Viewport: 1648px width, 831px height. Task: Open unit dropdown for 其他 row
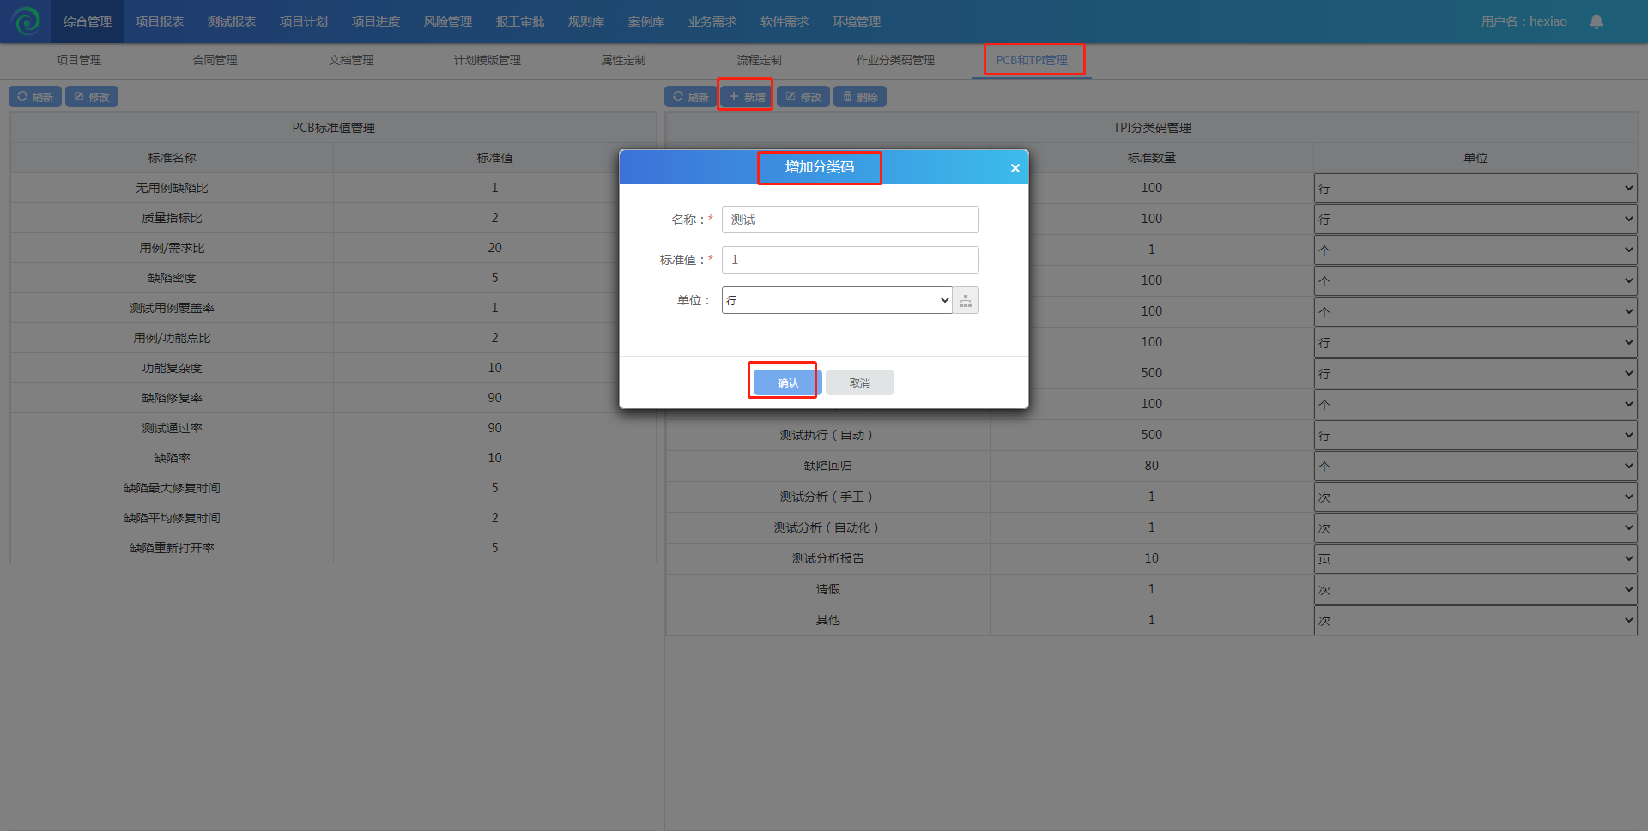pos(1475,620)
